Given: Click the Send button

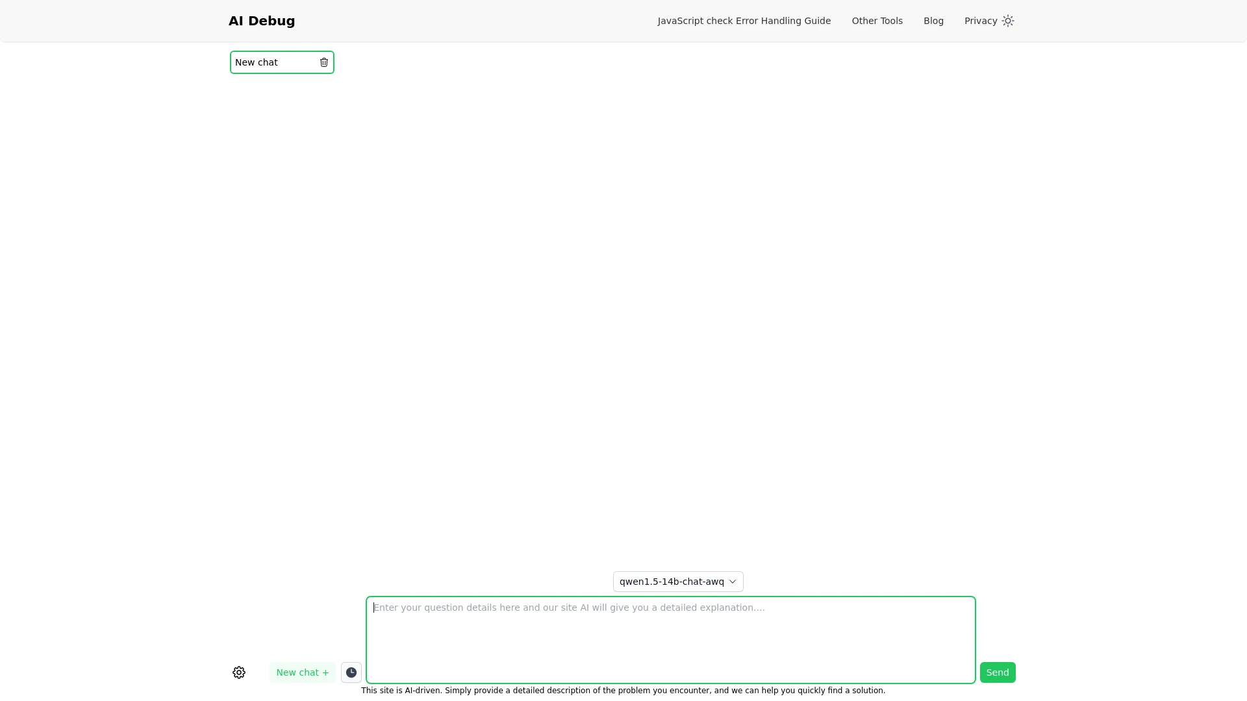Looking at the screenshot, I should (997, 672).
